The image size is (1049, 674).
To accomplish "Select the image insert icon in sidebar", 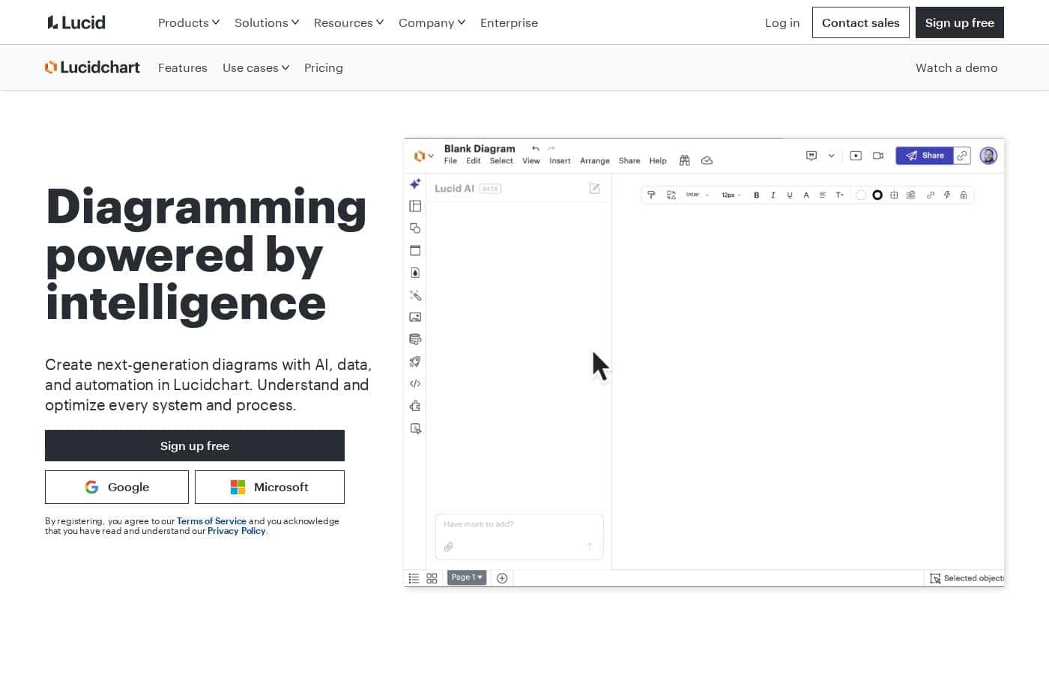I will pyautogui.click(x=415, y=317).
